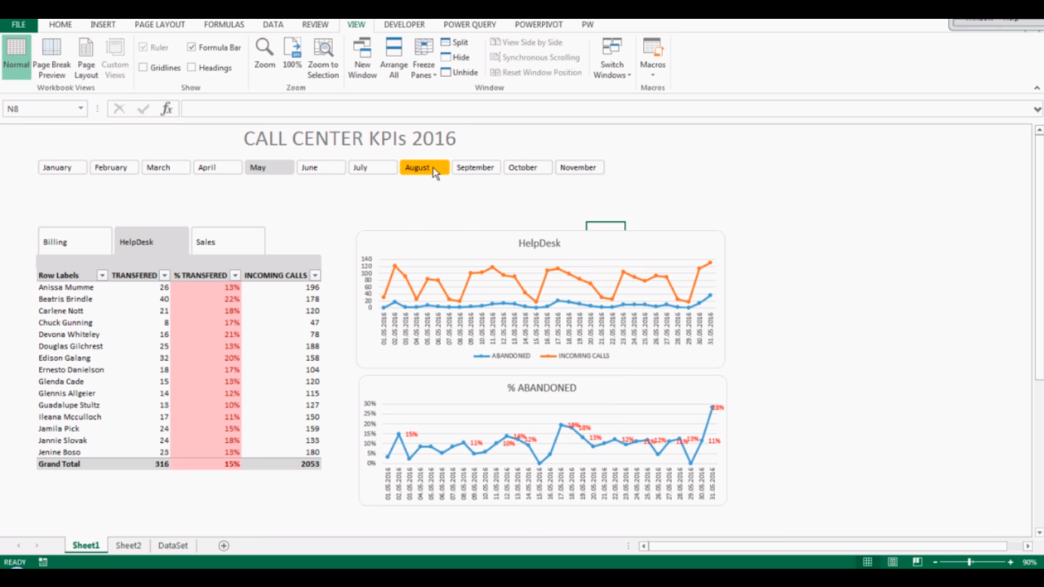This screenshot has width=1044, height=587.
Task: Arrange All windows
Action: click(394, 57)
